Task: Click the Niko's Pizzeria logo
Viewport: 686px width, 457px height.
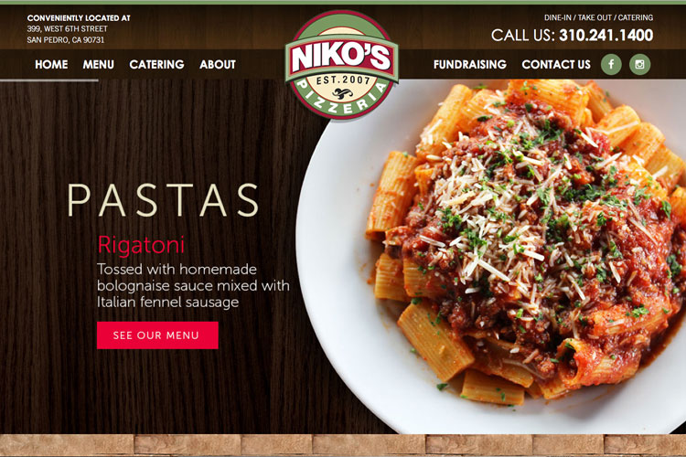Action: click(x=342, y=65)
